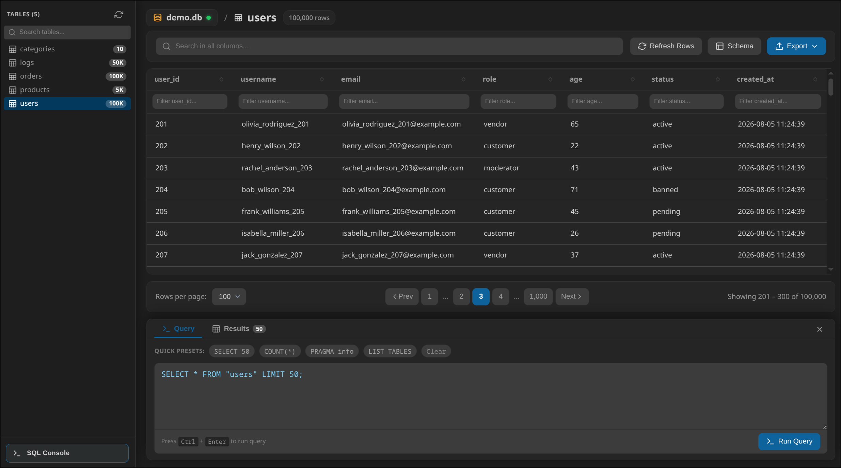
Task: Click the green connection status dot
Action: point(209,18)
